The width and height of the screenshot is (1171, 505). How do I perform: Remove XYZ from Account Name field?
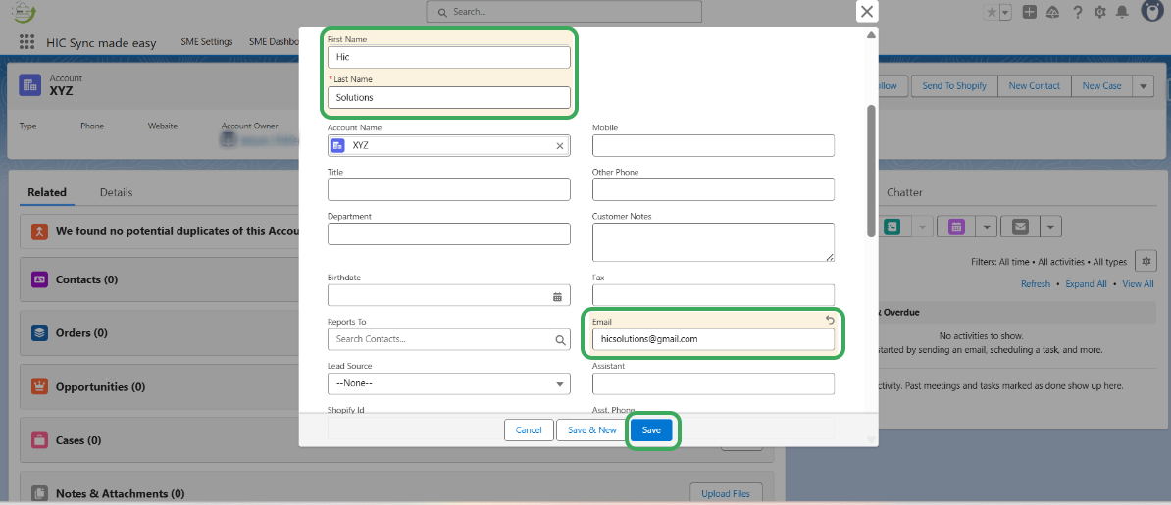(559, 146)
